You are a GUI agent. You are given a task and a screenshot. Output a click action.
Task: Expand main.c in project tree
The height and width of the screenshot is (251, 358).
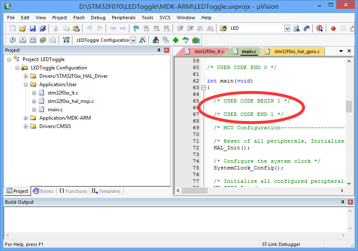point(34,110)
